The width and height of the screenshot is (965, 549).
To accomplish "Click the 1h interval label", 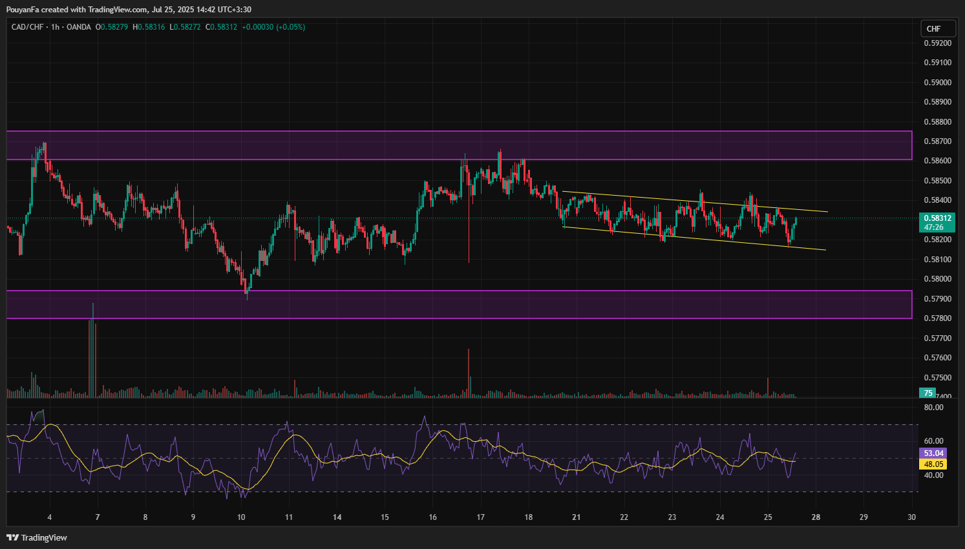I will click(x=55, y=27).
